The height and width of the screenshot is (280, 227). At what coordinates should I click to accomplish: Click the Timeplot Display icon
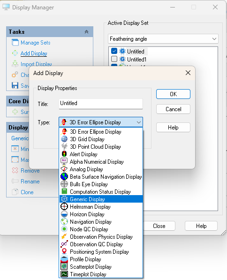pyautogui.click(x=64, y=274)
